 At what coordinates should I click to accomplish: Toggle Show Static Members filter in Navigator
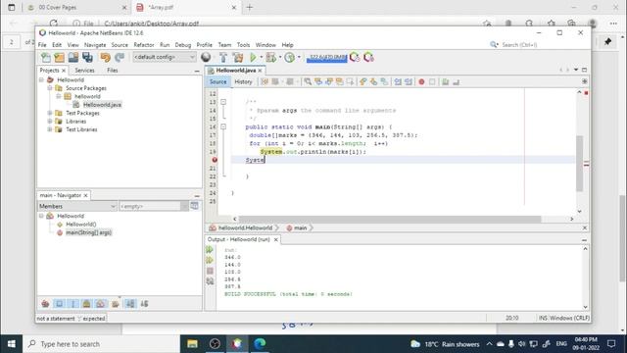[72, 304]
